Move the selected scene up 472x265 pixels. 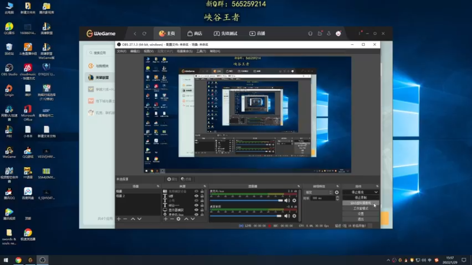pyautogui.click(x=133, y=219)
